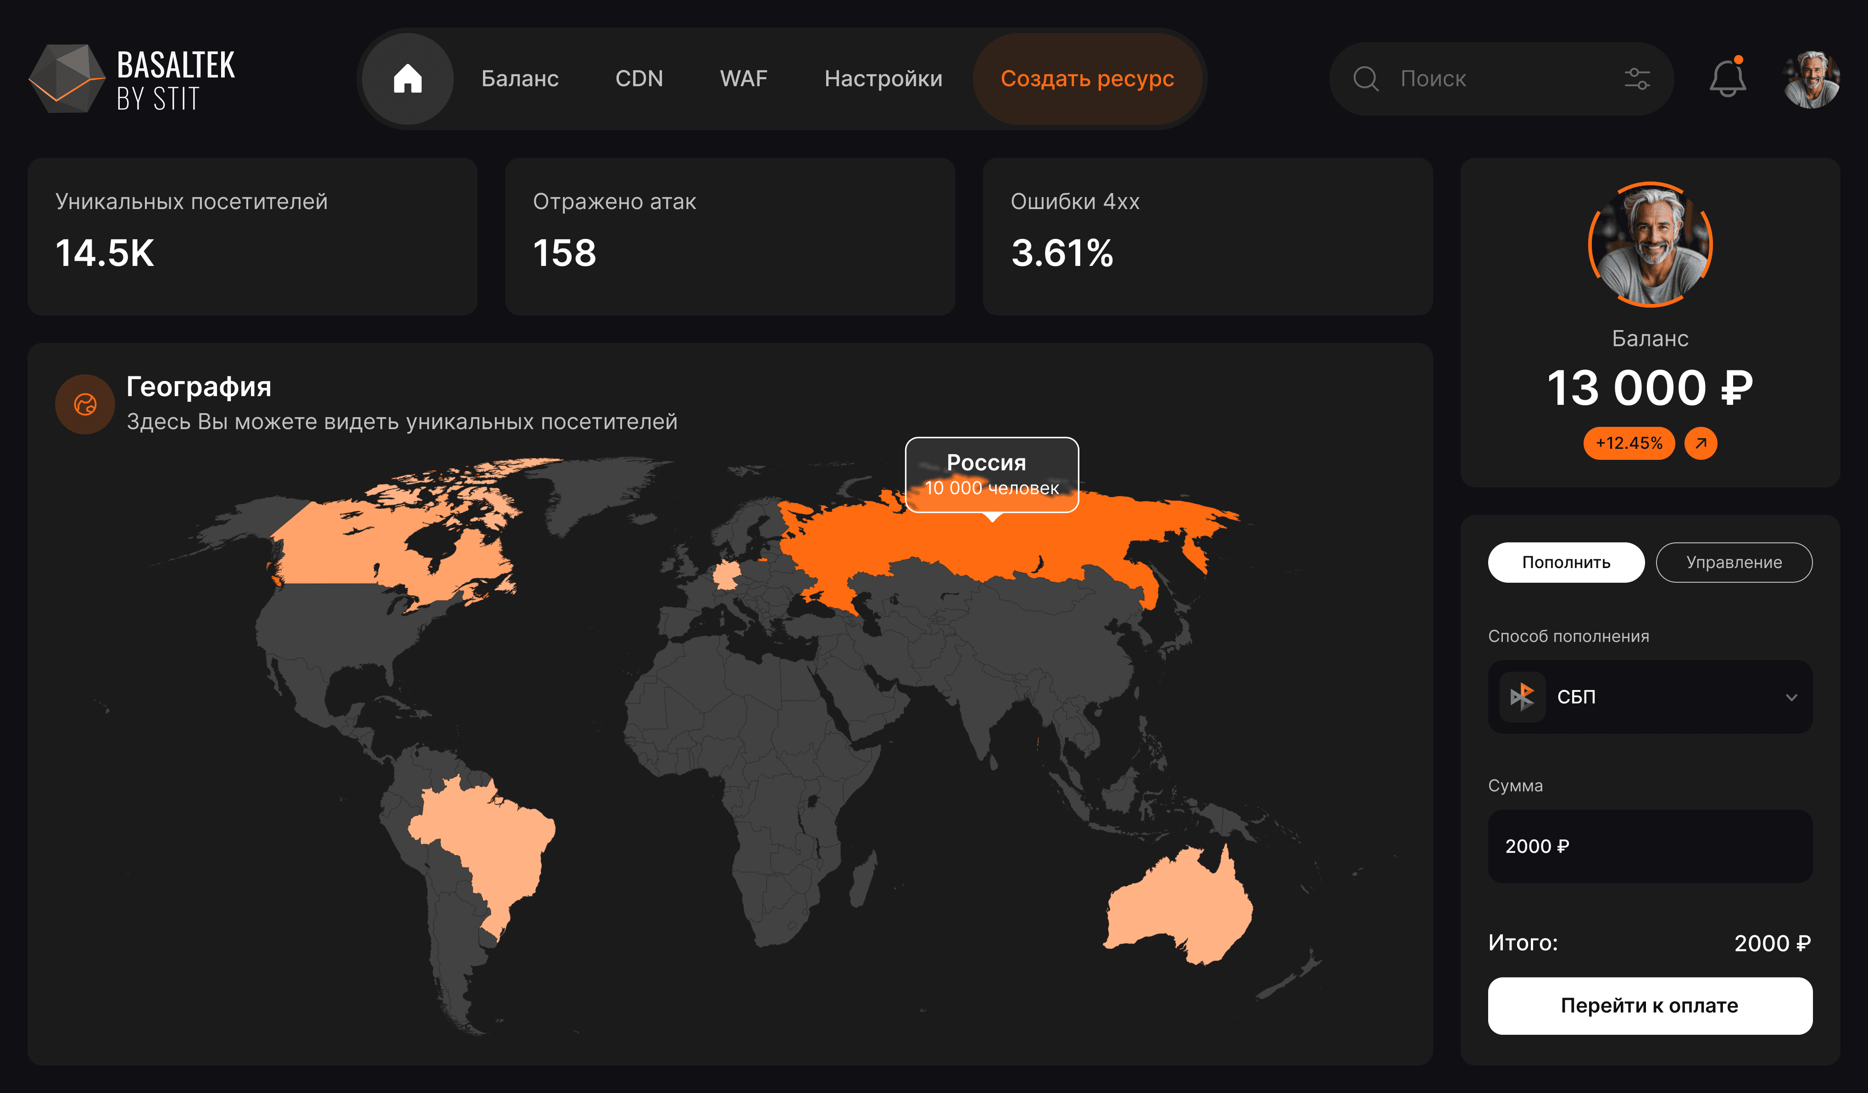Open the notifications bell

[1727, 78]
